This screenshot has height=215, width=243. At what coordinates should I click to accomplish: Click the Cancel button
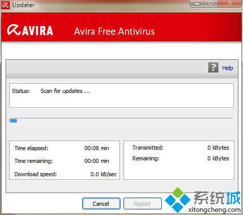click(x=101, y=204)
